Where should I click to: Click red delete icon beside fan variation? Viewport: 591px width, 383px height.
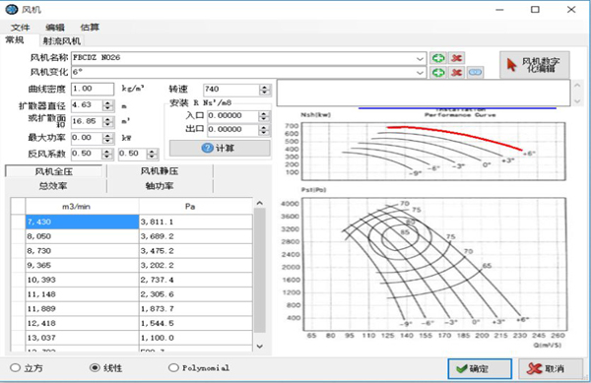click(x=456, y=72)
